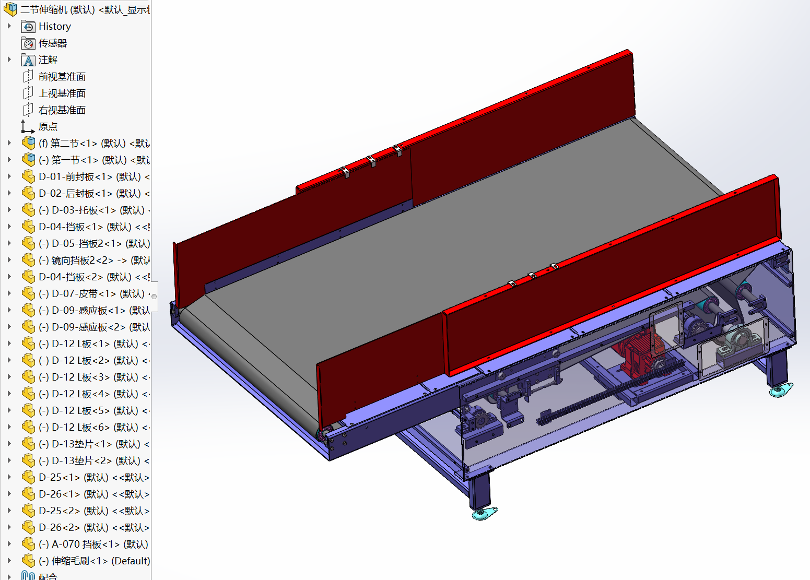Click the D-01-前封板 part icon
Image resolution: width=810 pixels, height=580 pixels.
point(28,177)
